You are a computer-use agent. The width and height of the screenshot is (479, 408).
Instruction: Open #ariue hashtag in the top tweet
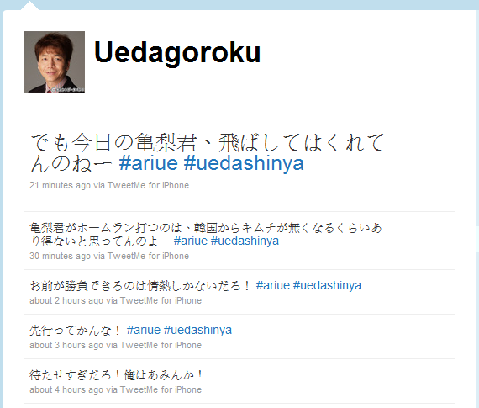pyautogui.click(x=149, y=163)
